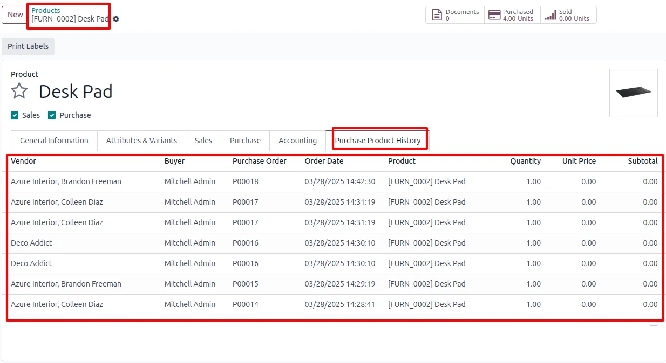Uncheck the Purchase checkbox
The height and width of the screenshot is (363, 666).
[52, 115]
